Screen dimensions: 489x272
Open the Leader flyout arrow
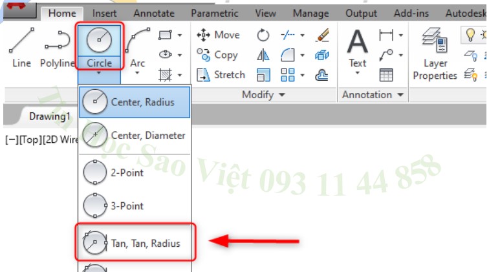401,55
